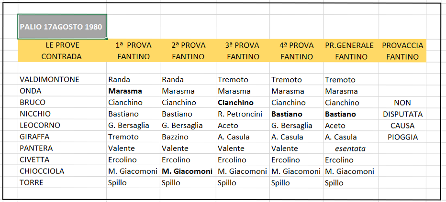
Task: Select the DISPUTATA cell in PROVACCIA column
Action: [x=402, y=114]
